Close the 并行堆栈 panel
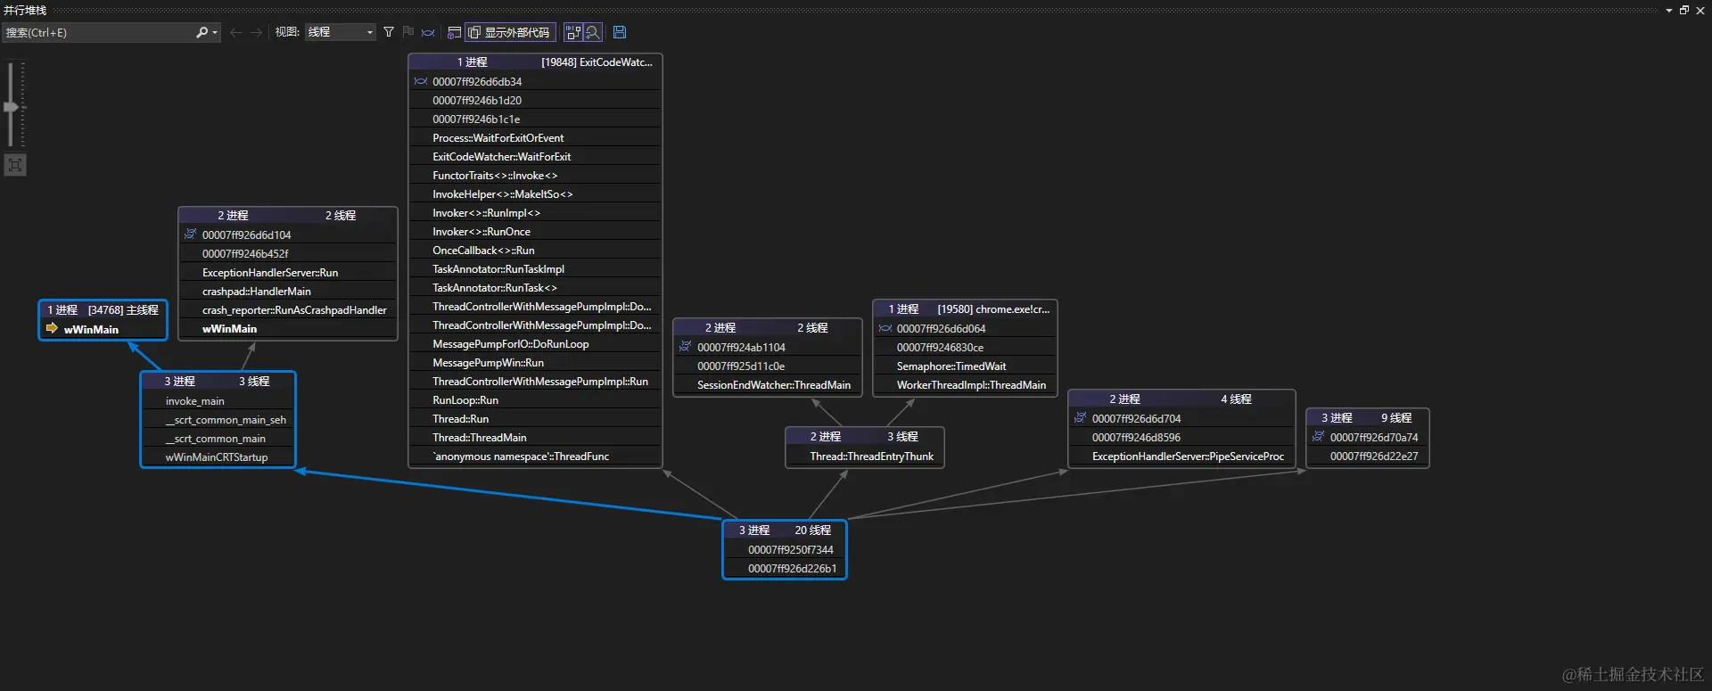 1700,10
